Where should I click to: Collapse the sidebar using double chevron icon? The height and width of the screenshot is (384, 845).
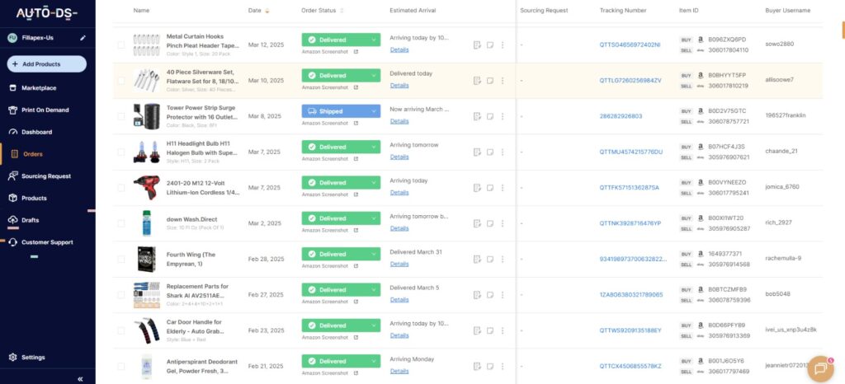pyautogui.click(x=80, y=378)
